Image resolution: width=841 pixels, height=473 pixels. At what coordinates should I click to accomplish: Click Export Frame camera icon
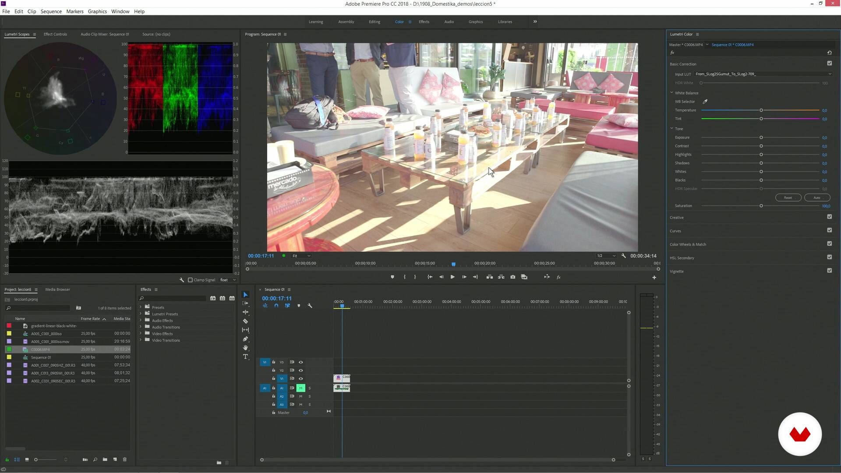(x=512, y=277)
